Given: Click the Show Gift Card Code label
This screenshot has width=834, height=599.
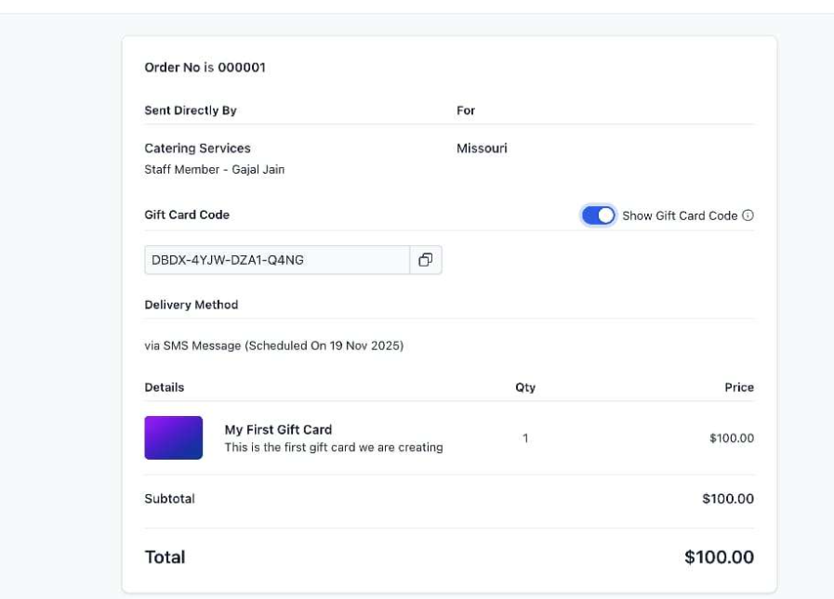Looking at the screenshot, I should tap(680, 215).
